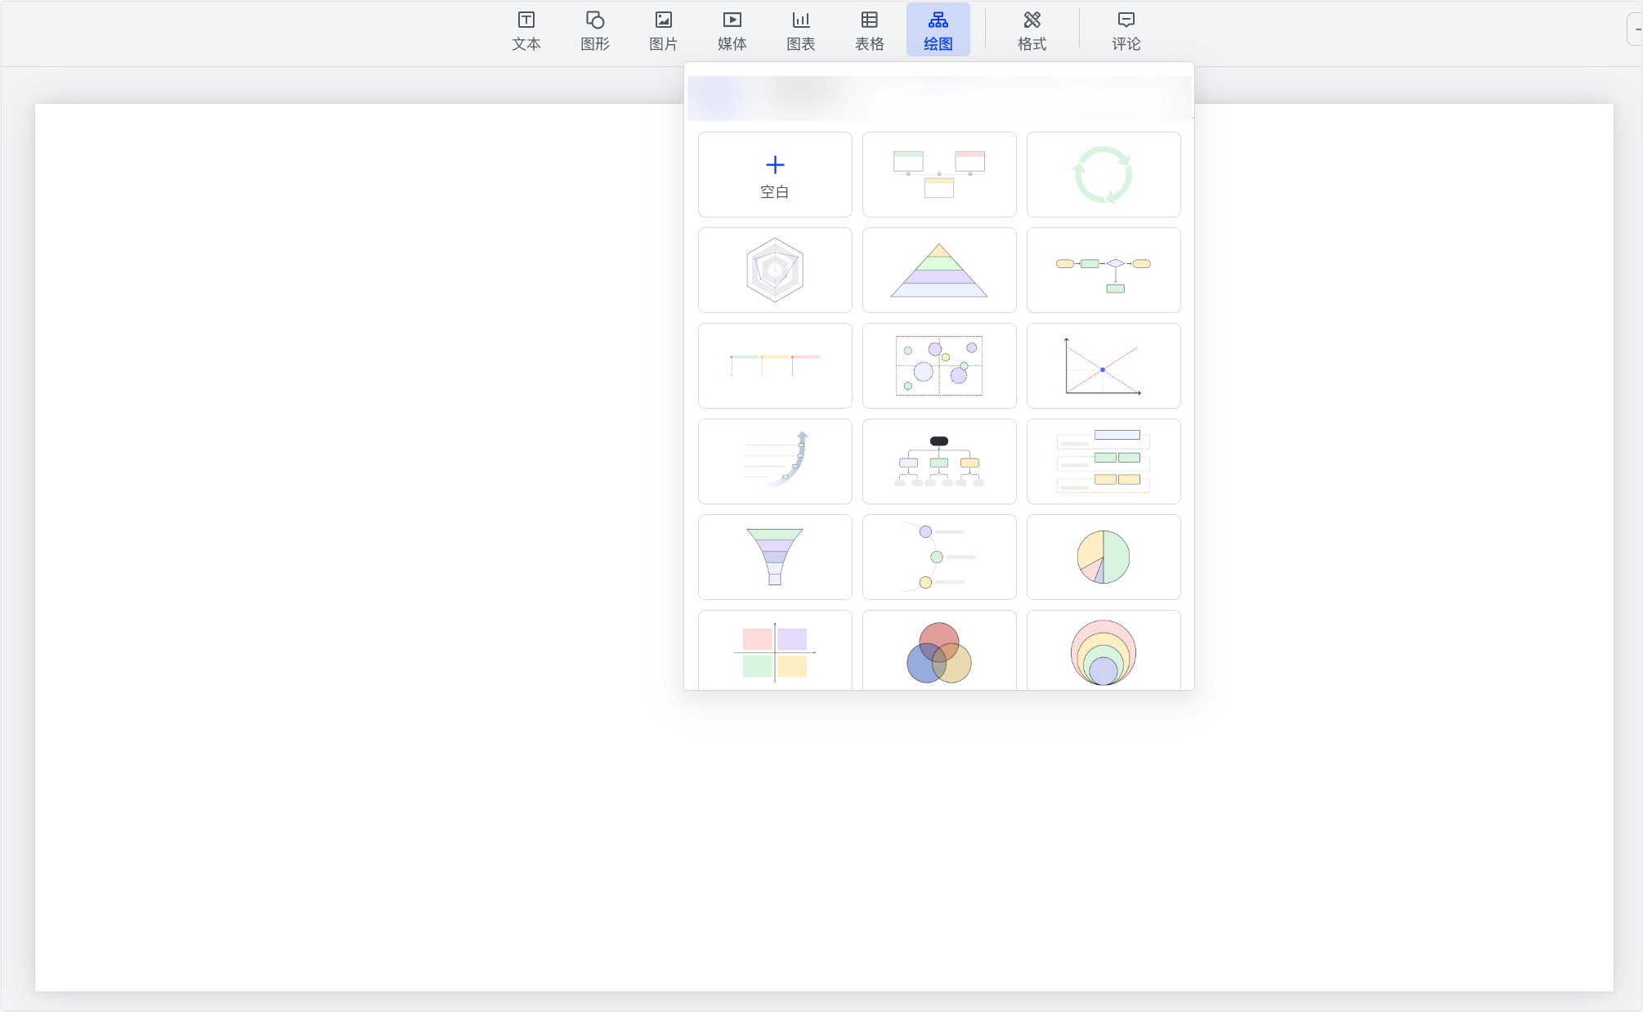
Task: Choose the three-circle Venn diagram template
Action: point(939,652)
